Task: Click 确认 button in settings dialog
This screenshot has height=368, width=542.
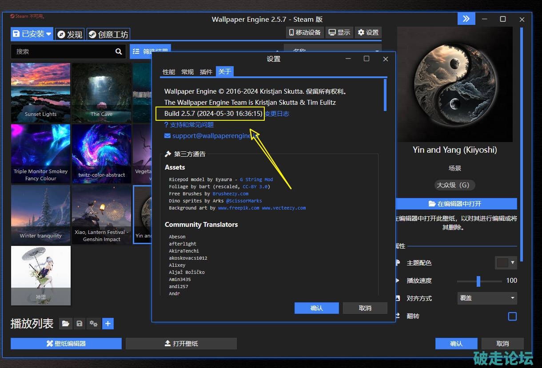Action: pyautogui.click(x=316, y=308)
